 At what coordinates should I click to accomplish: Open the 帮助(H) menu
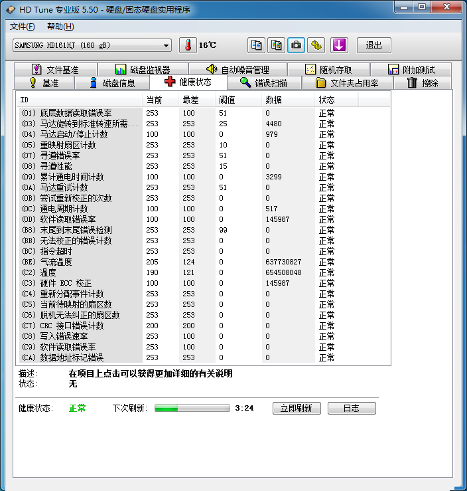60,27
